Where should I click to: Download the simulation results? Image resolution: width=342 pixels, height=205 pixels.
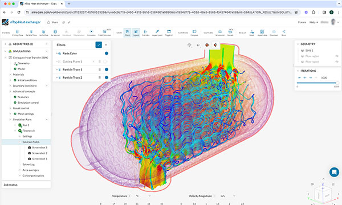[x=274, y=32]
